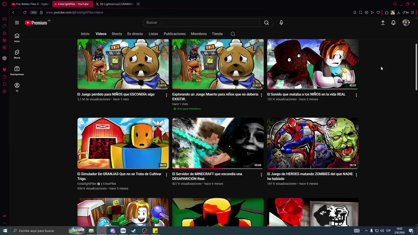
Task: Open options for El Juego perdido para NIÑOS
Action: coord(167,95)
